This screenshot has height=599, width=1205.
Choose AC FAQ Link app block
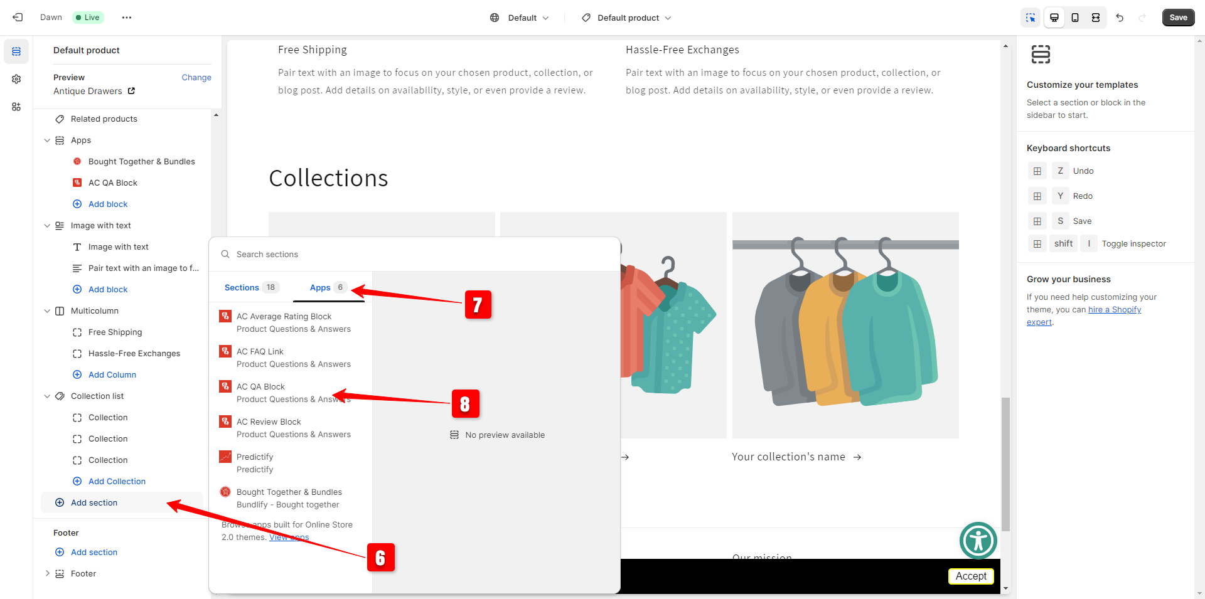[x=291, y=358]
